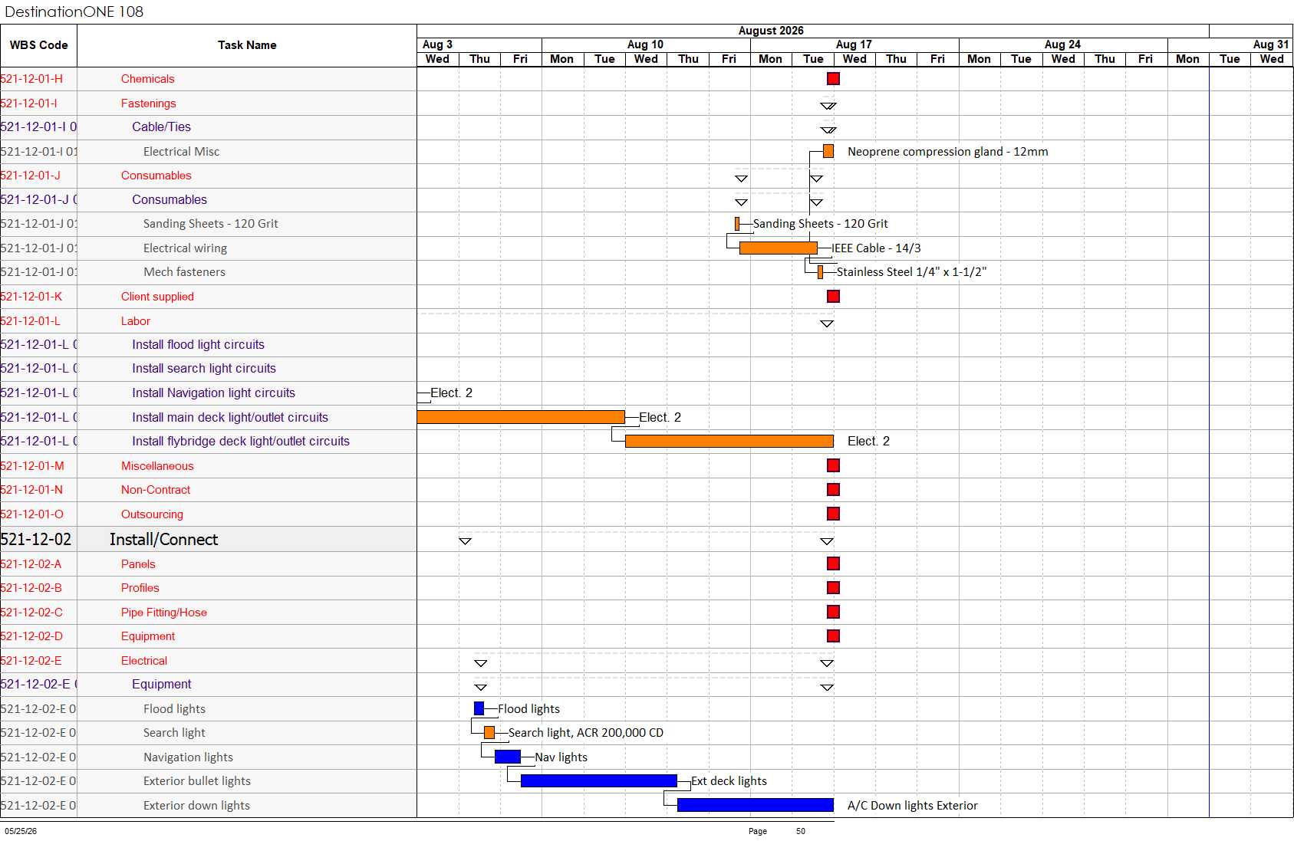Click the Task Name column header
This screenshot has height=841, width=1294.
(x=247, y=45)
